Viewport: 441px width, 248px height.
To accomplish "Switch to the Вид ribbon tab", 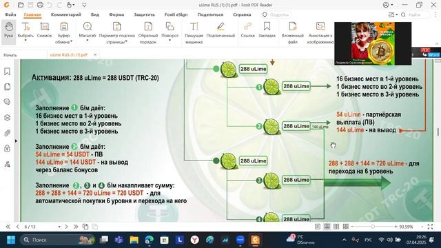I will (x=95, y=14).
